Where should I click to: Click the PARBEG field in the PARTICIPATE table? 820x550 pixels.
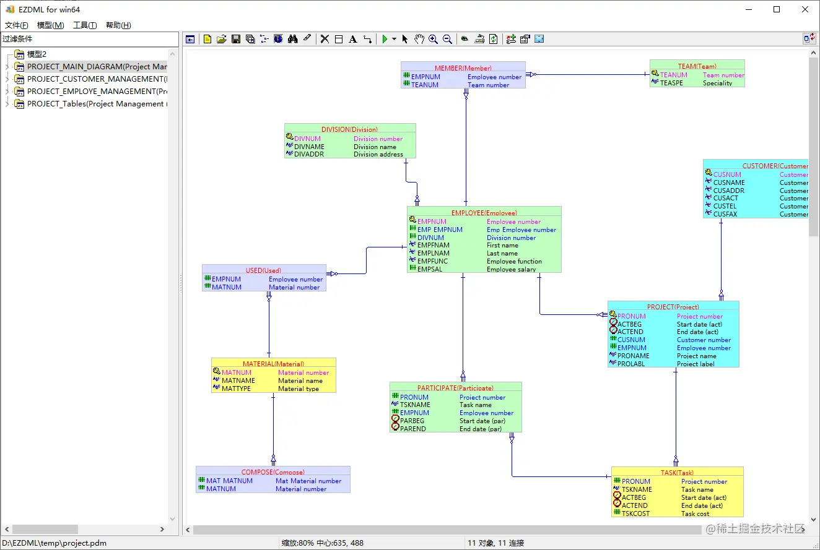(412, 421)
